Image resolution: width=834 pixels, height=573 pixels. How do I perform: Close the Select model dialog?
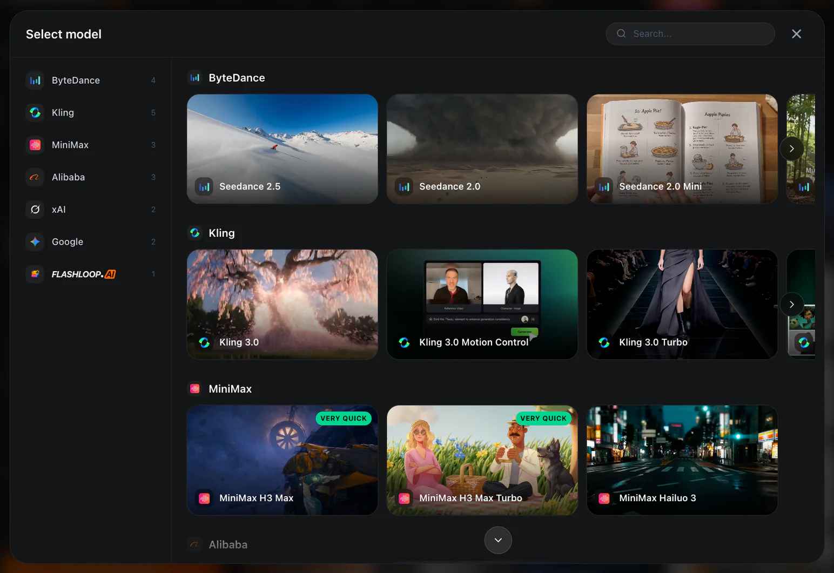[796, 34]
